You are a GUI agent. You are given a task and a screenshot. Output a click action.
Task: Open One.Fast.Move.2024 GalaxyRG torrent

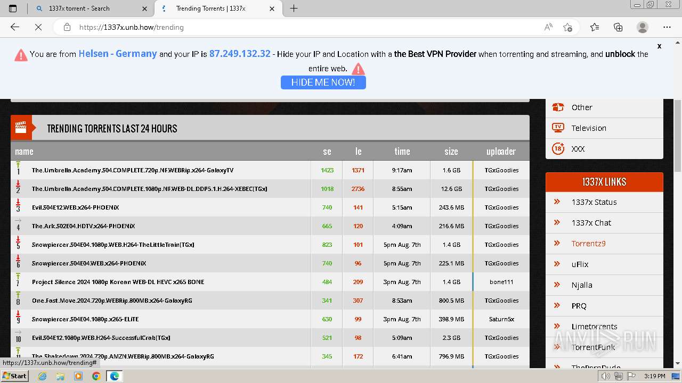(112, 301)
